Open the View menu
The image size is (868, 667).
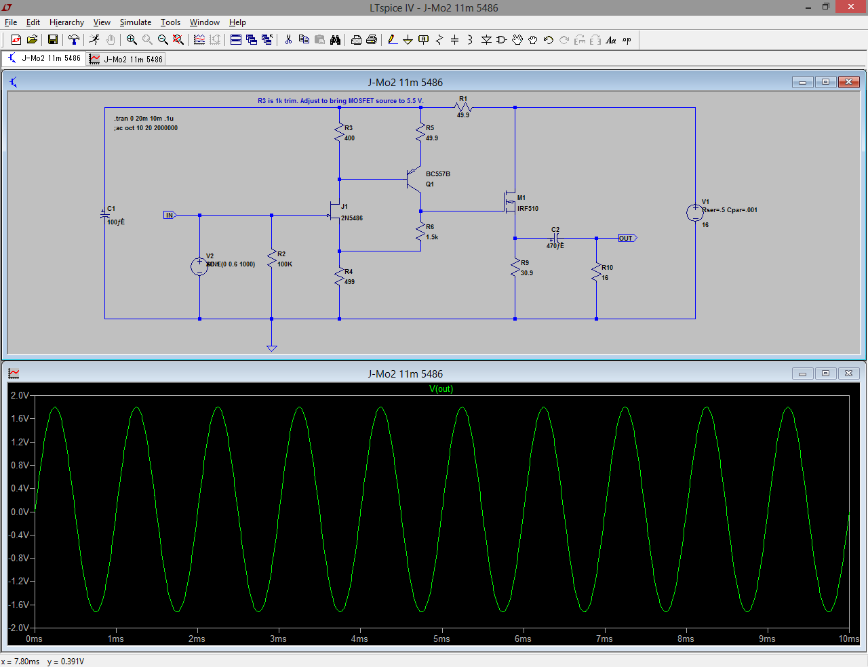102,22
